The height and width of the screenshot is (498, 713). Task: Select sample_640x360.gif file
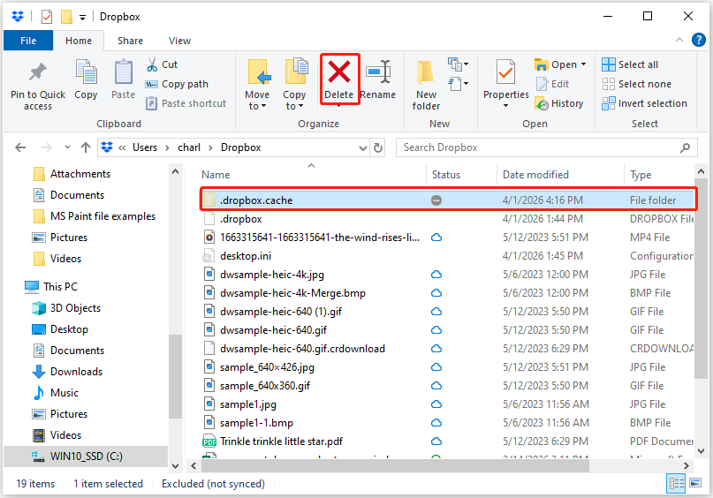(265, 386)
